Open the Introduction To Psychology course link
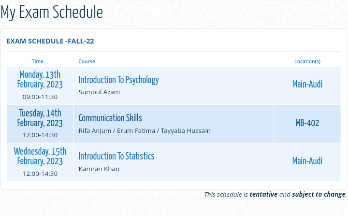The image size is (348, 216). click(x=118, y=80)
